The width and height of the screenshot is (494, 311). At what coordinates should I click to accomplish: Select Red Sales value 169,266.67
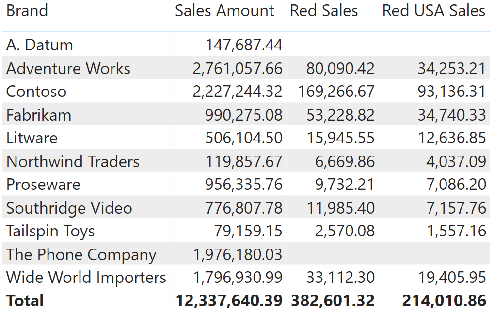pos(336,92)
